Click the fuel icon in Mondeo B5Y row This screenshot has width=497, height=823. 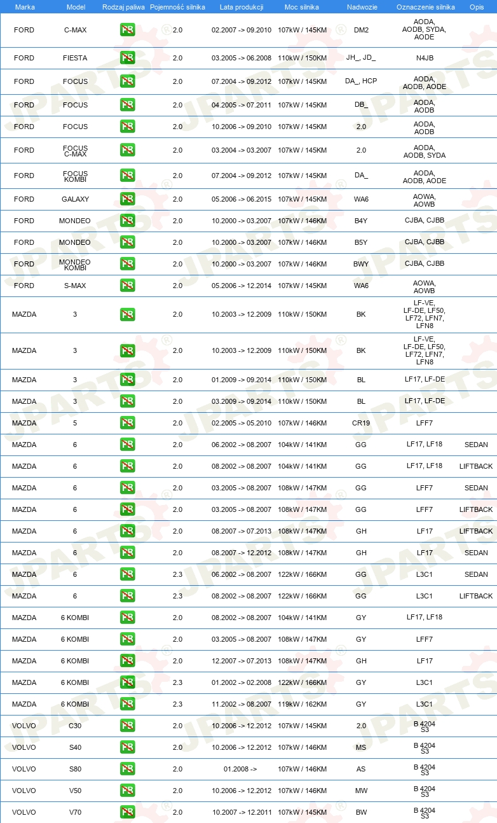tap(128, 242)
